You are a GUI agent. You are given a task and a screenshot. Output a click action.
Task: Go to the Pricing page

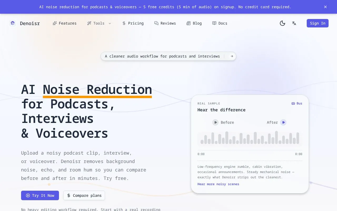133,23
